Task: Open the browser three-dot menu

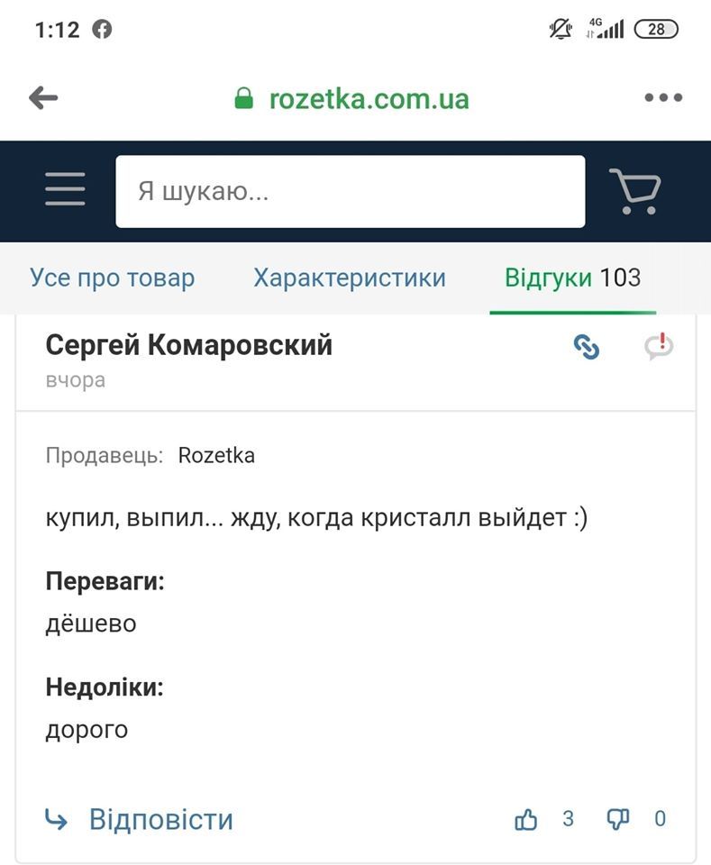Action: 663,98
